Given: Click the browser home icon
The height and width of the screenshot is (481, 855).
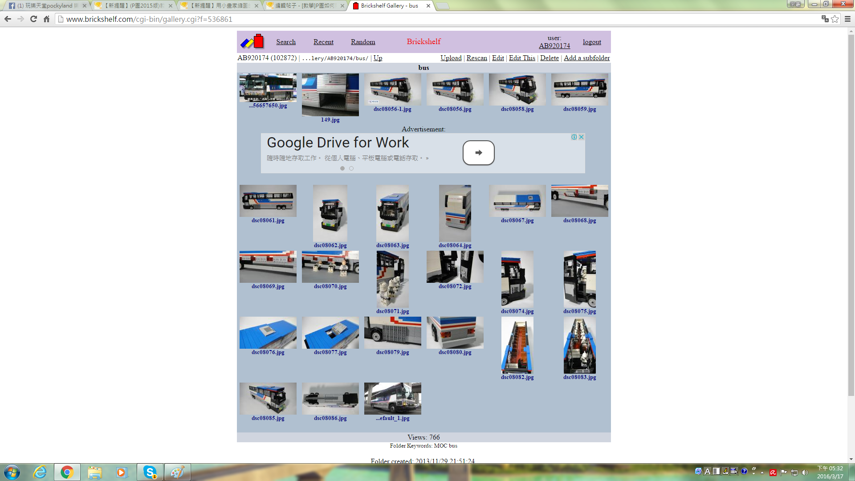Looking at the screenshot, I should point(46,19).
